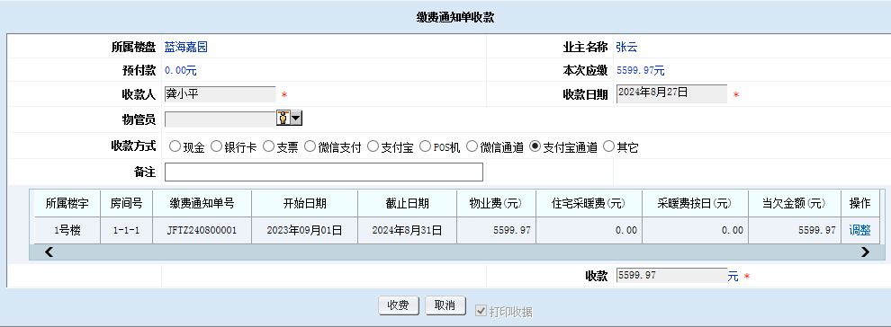This screenshot has height=327, width=891.
Task: Click the 收款 amount field
Action: click(x=671, y=276)
